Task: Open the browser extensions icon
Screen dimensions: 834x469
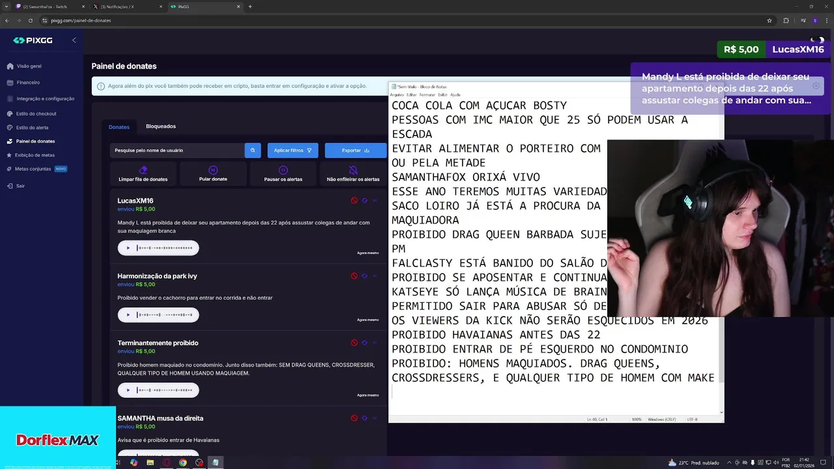Action: pyautogui.click(x=786, y=20)
